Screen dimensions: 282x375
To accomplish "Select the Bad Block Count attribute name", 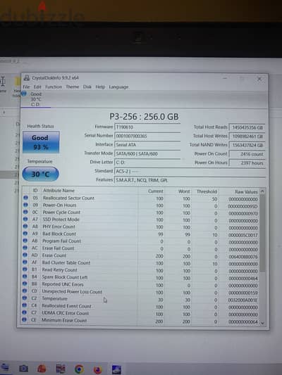I will coord(59,234).
